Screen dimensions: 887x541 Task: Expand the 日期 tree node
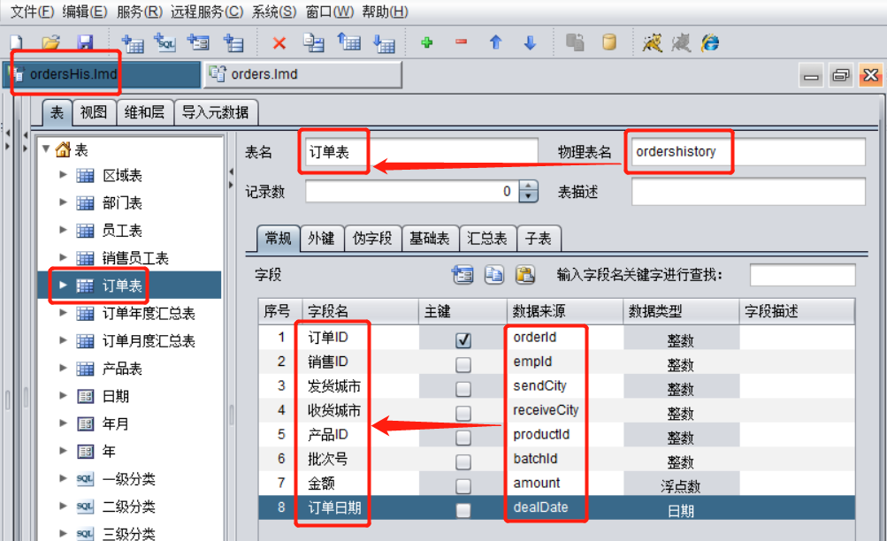click(64, 396)
